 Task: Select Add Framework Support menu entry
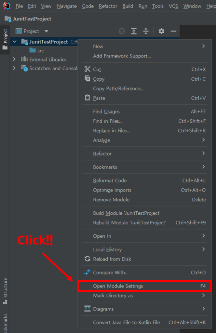pos(122,56)
